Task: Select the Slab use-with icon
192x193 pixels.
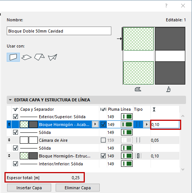Action: 27,57
